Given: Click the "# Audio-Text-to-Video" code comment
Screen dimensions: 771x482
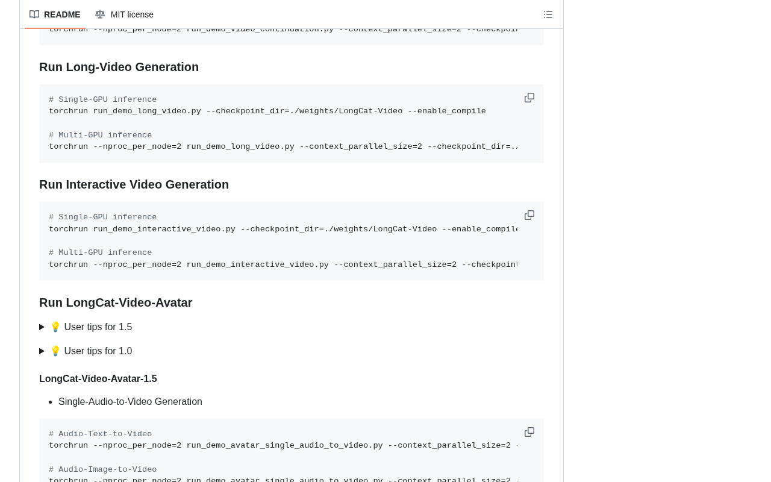Looking at the screenshot, I should click(100, 434).
